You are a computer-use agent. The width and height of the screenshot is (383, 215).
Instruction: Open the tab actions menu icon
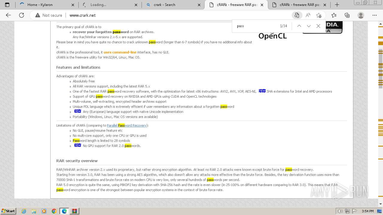[x=7, y=5]
